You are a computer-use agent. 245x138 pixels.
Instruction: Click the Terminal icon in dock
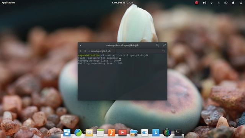178,133
